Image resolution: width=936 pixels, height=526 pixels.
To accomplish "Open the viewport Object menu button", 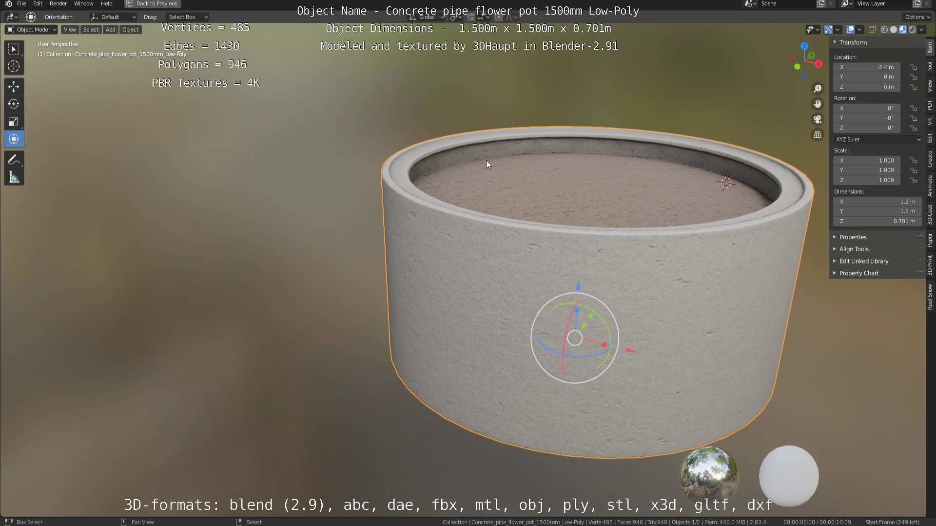I will pyautogui.click(x=130, y=30).
